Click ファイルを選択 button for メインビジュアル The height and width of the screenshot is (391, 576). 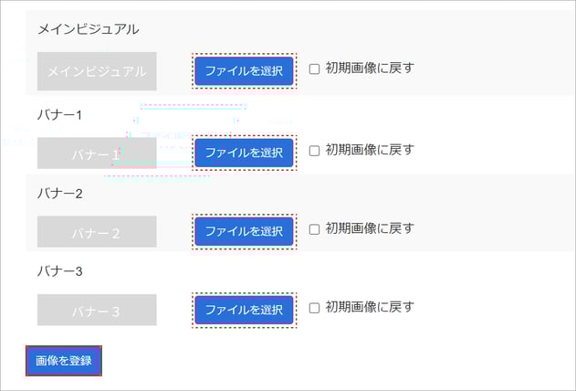(x=244, y=71)
